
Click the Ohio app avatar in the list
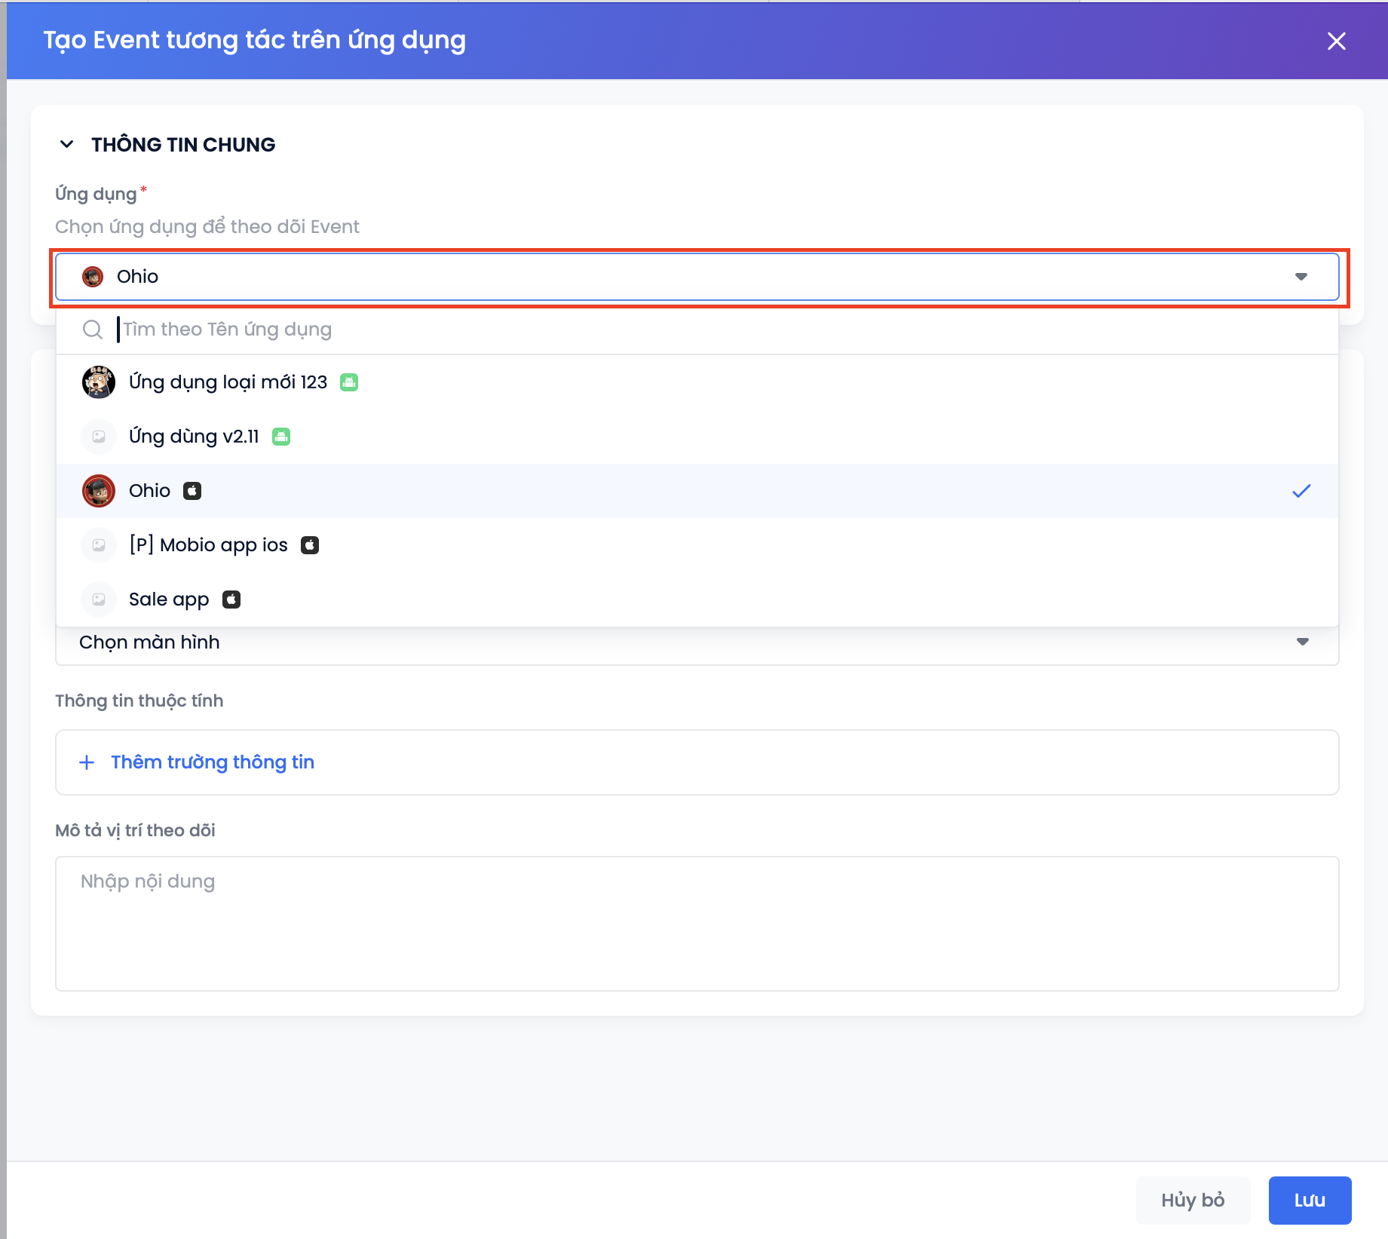coord(98,491)
